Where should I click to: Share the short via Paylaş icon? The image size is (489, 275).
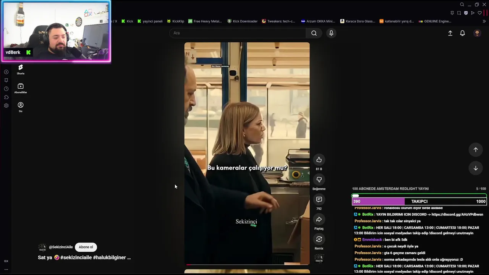pos(319,219)
